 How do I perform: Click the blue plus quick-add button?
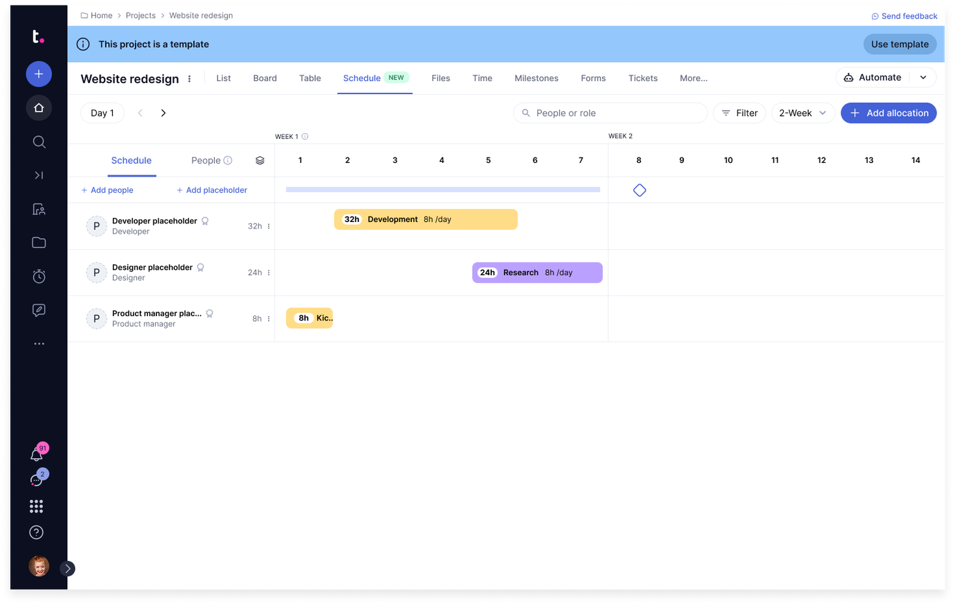click(39, 74)
